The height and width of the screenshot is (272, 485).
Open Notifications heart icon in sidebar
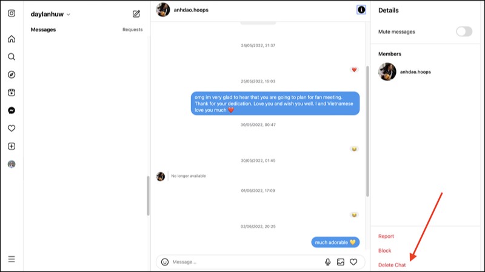click(x=12, y=128)
